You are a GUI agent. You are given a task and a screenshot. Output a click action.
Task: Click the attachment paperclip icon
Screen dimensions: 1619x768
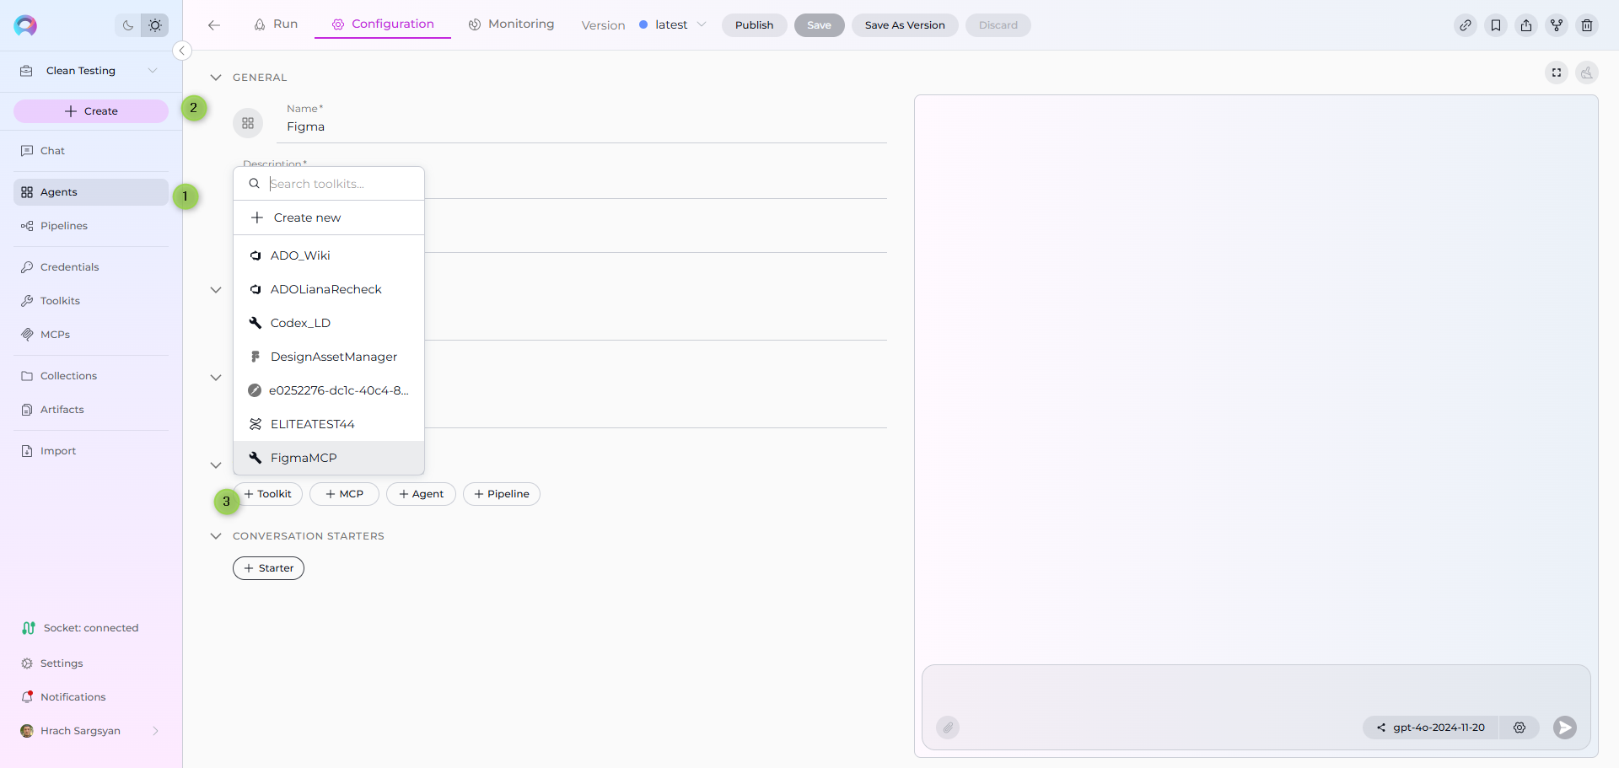click(948, 728)
